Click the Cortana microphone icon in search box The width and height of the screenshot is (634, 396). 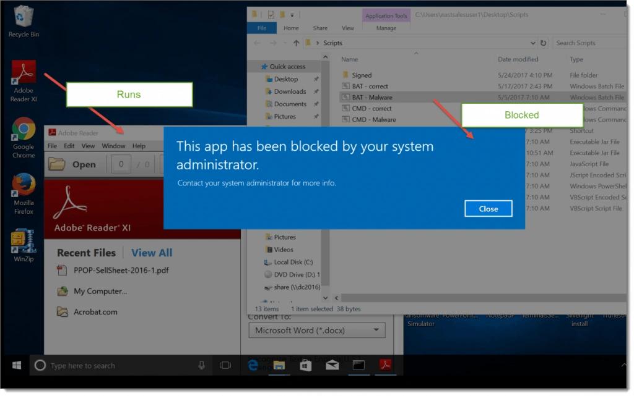201,365
